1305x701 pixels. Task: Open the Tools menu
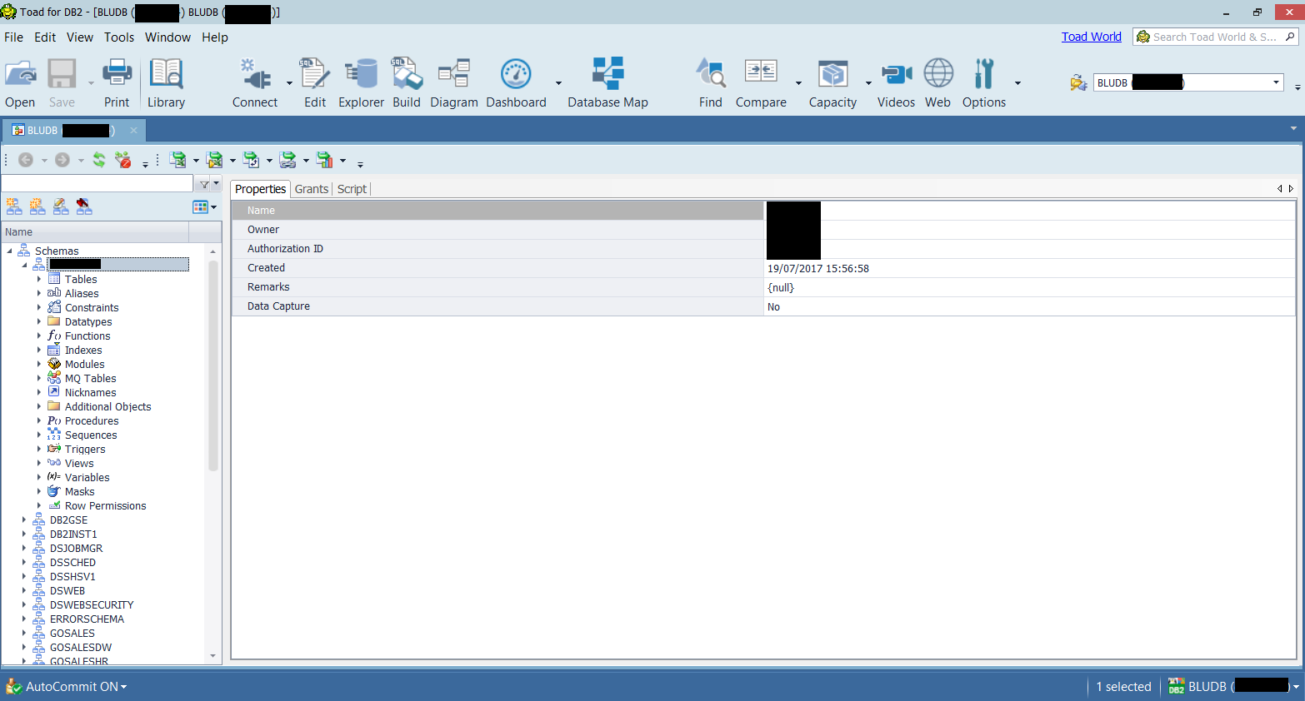coord(119,37)
